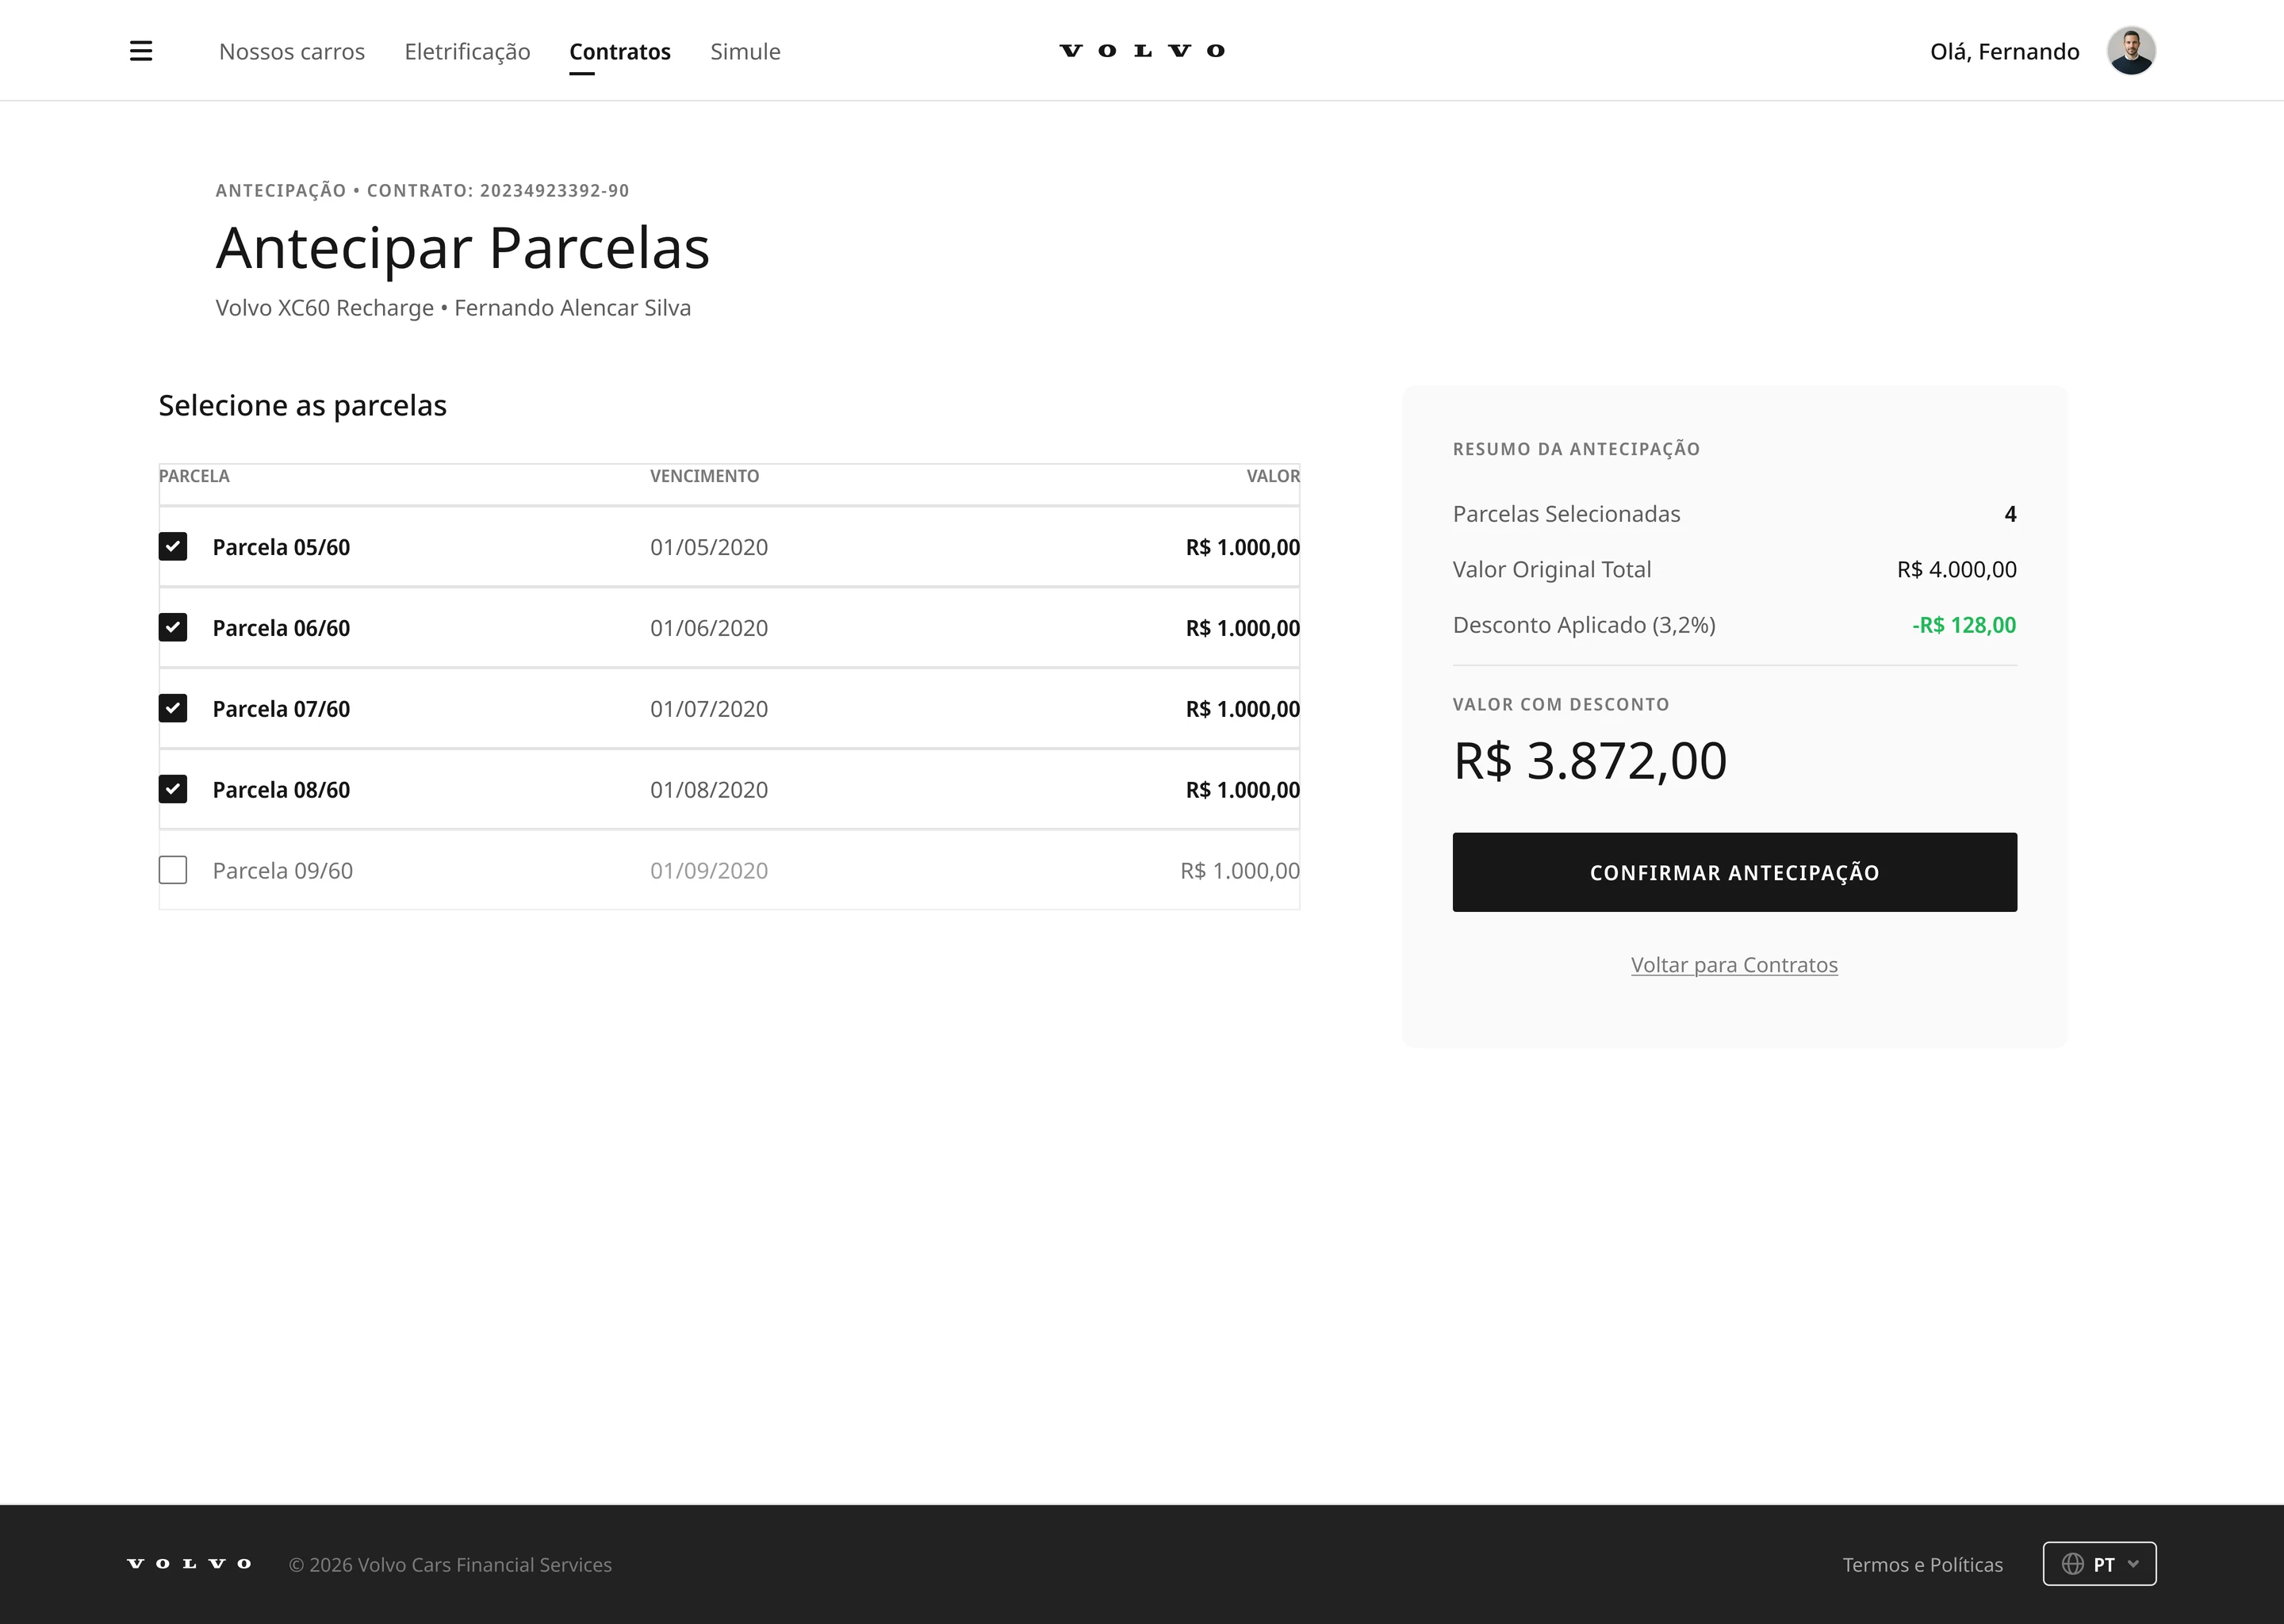
Task: Follow the Voltar para Contratos link
Action: pyautogui.click(x=1734, y=965)
